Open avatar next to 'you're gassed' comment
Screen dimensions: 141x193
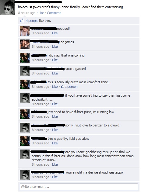(25, 71)
